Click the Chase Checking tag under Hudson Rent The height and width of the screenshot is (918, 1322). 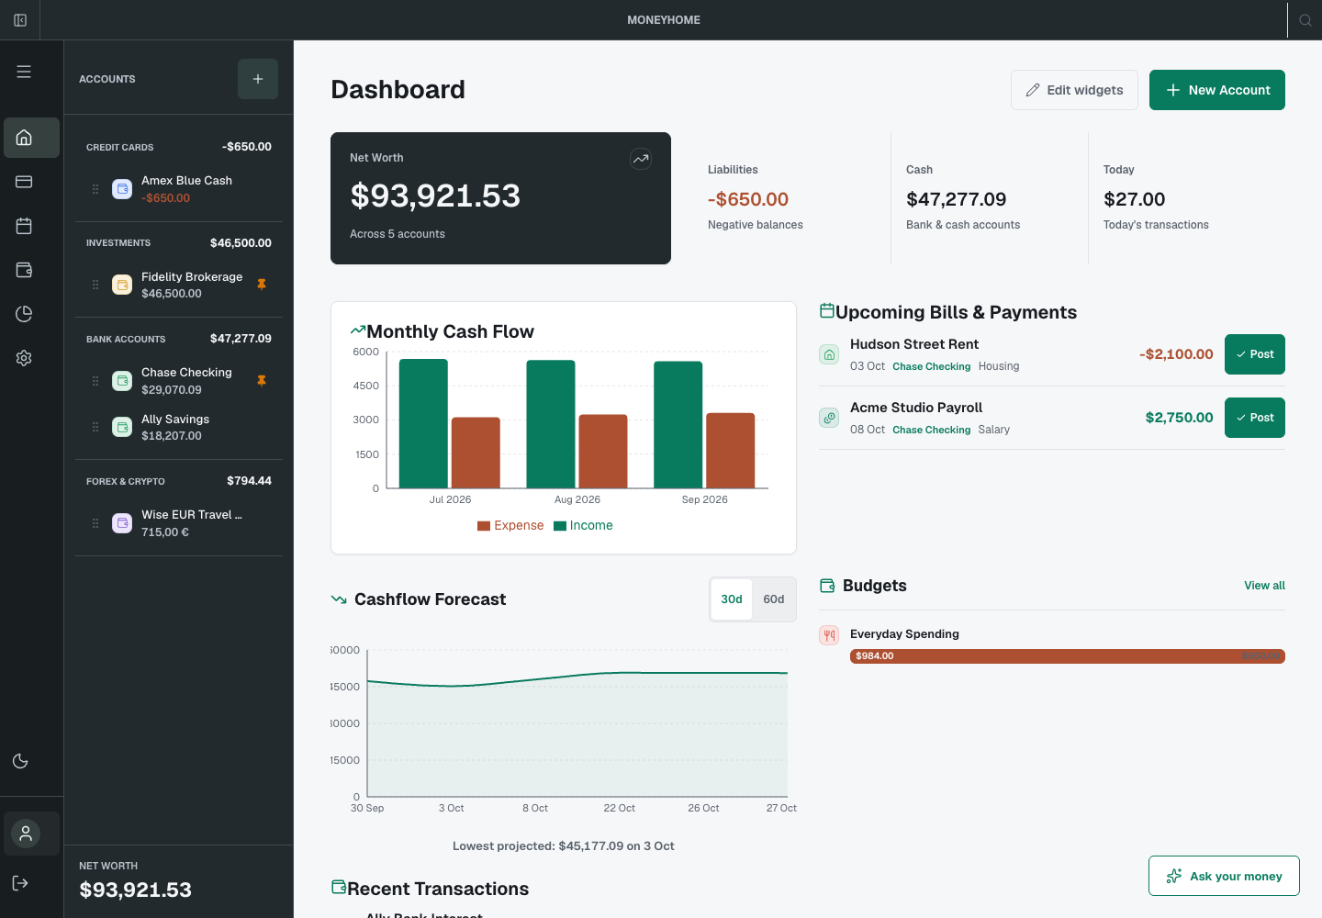931,366
